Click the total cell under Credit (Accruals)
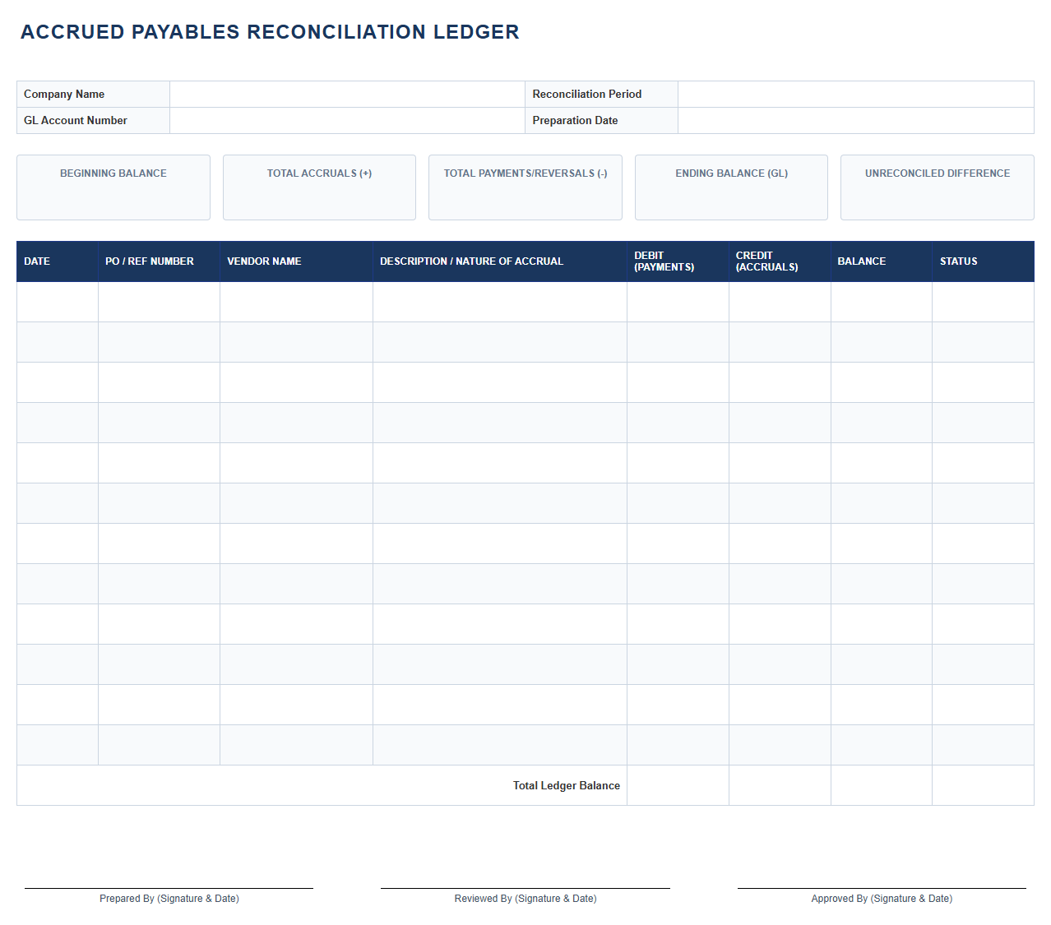Image resolution: width=1051 pixels, height=925 pixels. [x=780, y=786]
